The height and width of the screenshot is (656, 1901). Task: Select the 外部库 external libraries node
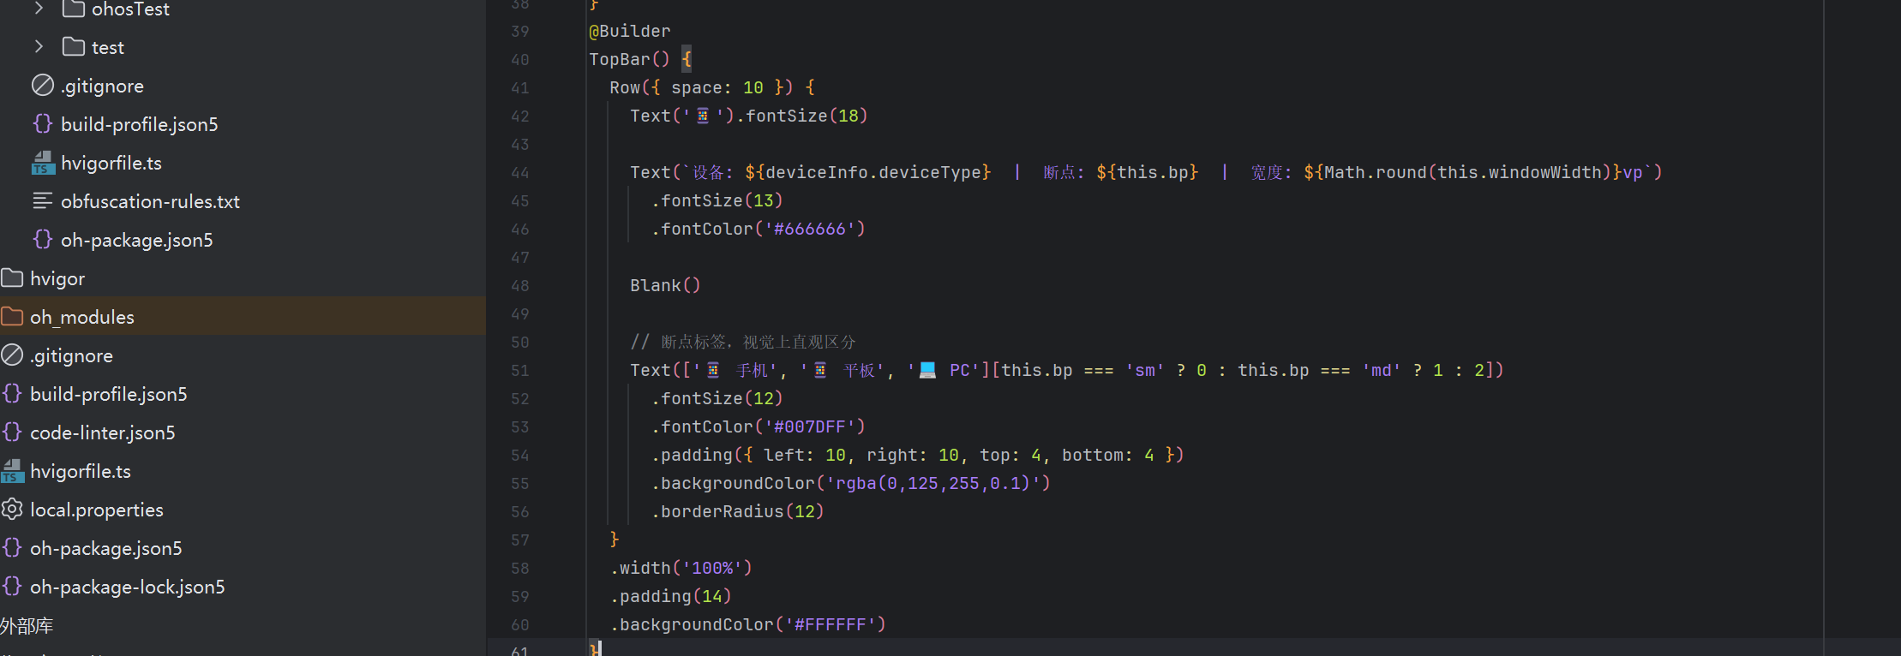(x=27, y=625)
